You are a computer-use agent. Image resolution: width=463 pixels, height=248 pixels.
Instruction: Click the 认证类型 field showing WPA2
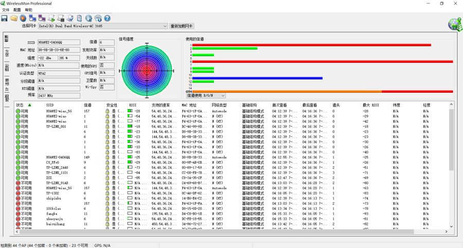59,73
